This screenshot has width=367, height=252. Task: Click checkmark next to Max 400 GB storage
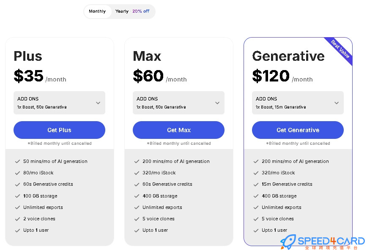(x=137, y=196)
